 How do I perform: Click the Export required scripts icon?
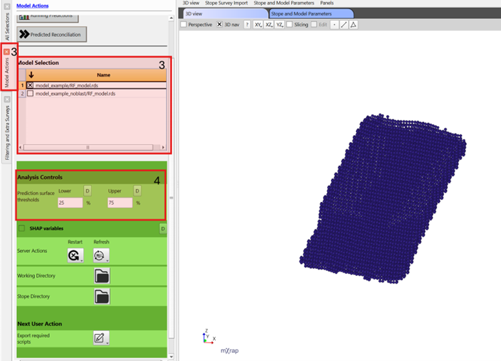(x=101, y=338)
